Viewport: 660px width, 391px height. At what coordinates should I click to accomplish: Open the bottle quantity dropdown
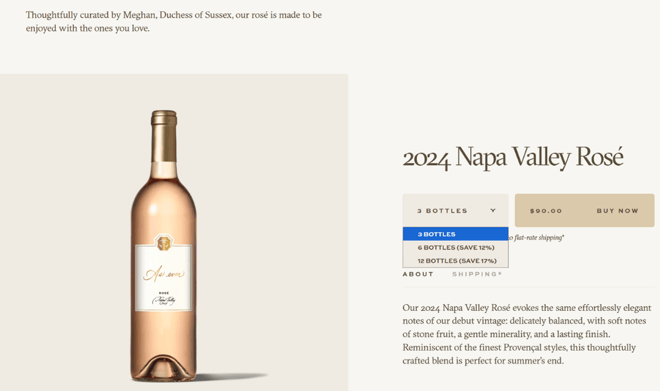coord(455,210)
